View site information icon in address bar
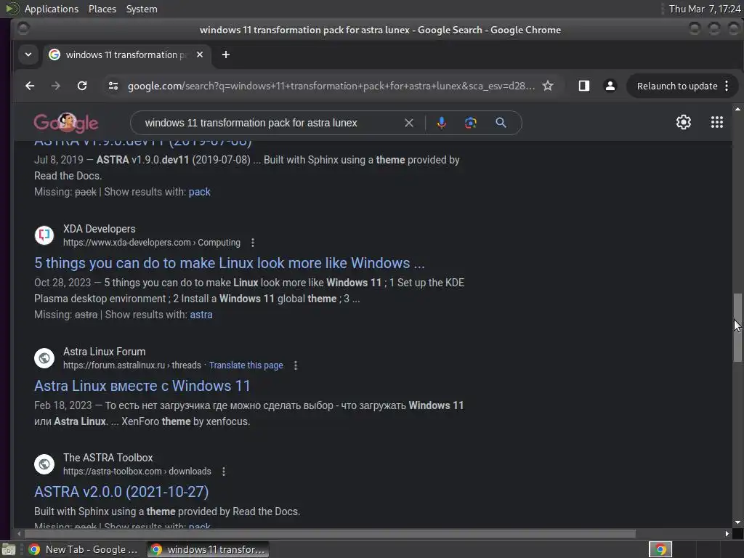 pos(113,86)
